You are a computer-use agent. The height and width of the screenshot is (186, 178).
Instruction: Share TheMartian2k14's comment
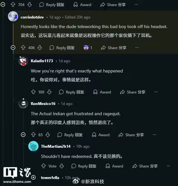pyautogui.click(x=145, y=166)
